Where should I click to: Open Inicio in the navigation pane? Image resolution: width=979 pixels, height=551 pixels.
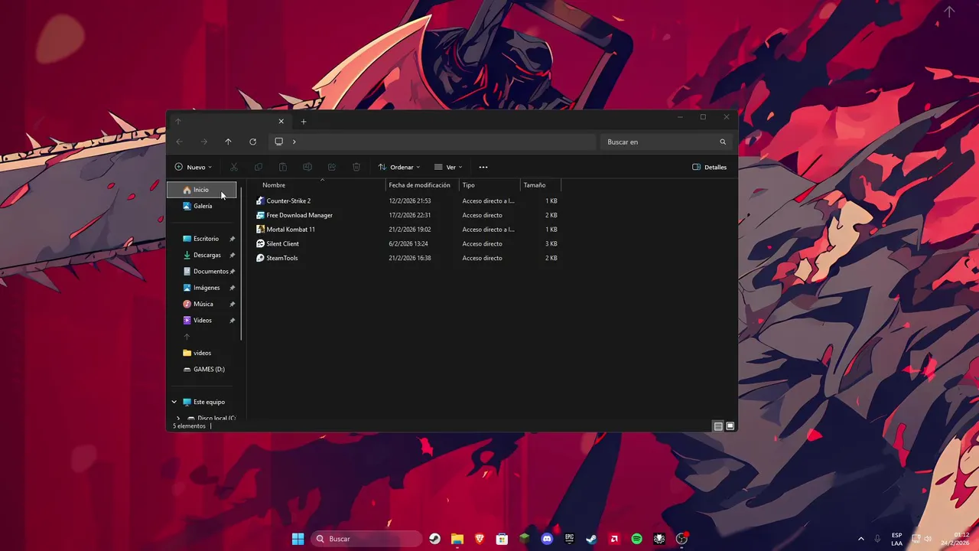click(x=202, y=190)
